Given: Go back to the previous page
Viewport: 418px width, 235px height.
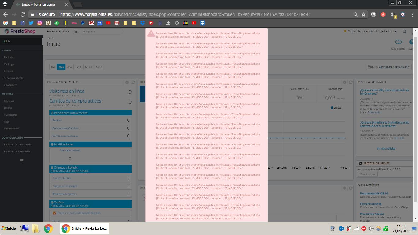Looking at the screenshot, I should [x=6, y=14].
